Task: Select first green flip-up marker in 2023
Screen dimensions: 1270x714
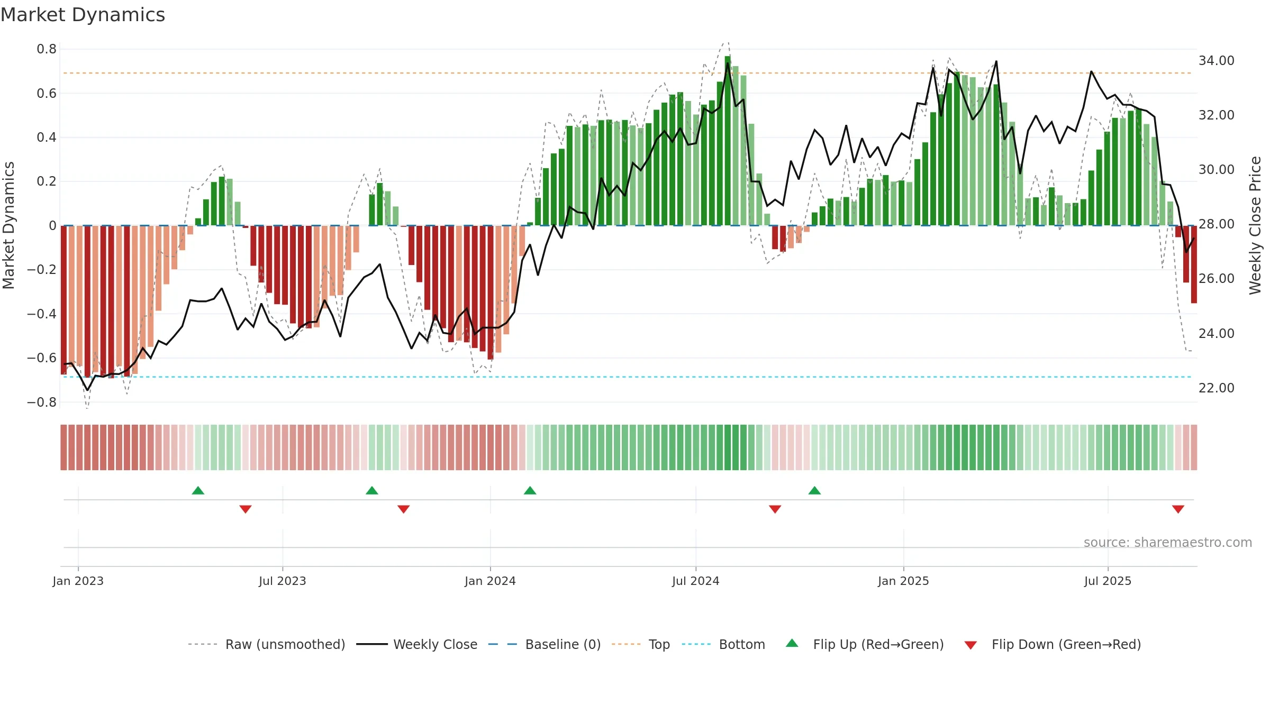Action: click(198, 490)
